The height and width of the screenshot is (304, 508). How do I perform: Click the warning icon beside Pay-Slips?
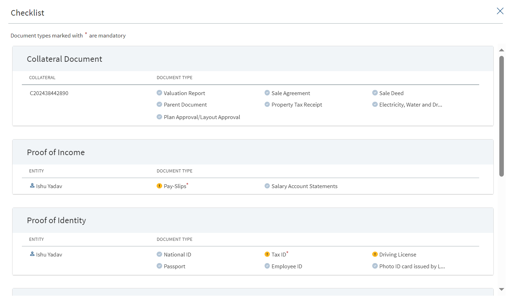coord(159,186)
